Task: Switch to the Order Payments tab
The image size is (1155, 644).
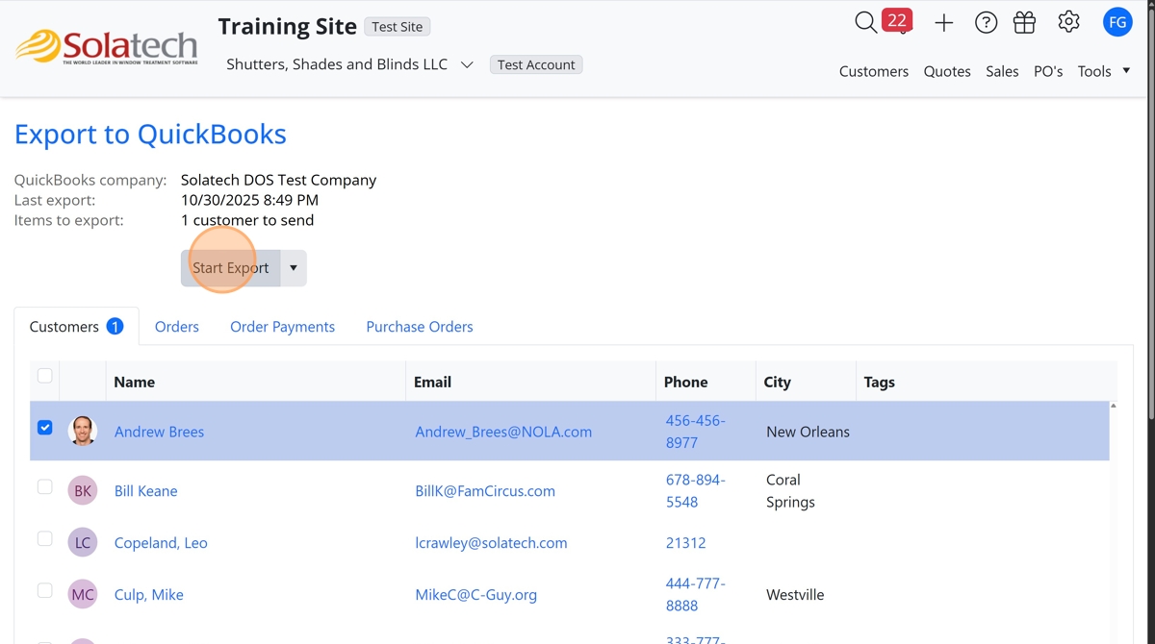Action: 282,327
